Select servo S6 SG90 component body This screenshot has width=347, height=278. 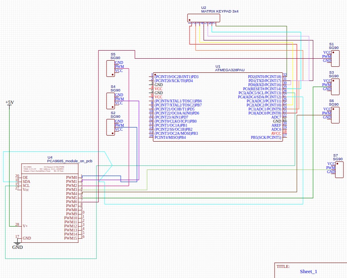pos(335,115)
